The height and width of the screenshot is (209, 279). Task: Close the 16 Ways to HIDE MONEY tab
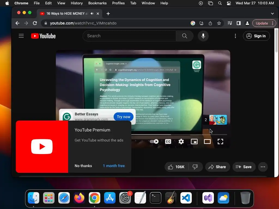98,14
